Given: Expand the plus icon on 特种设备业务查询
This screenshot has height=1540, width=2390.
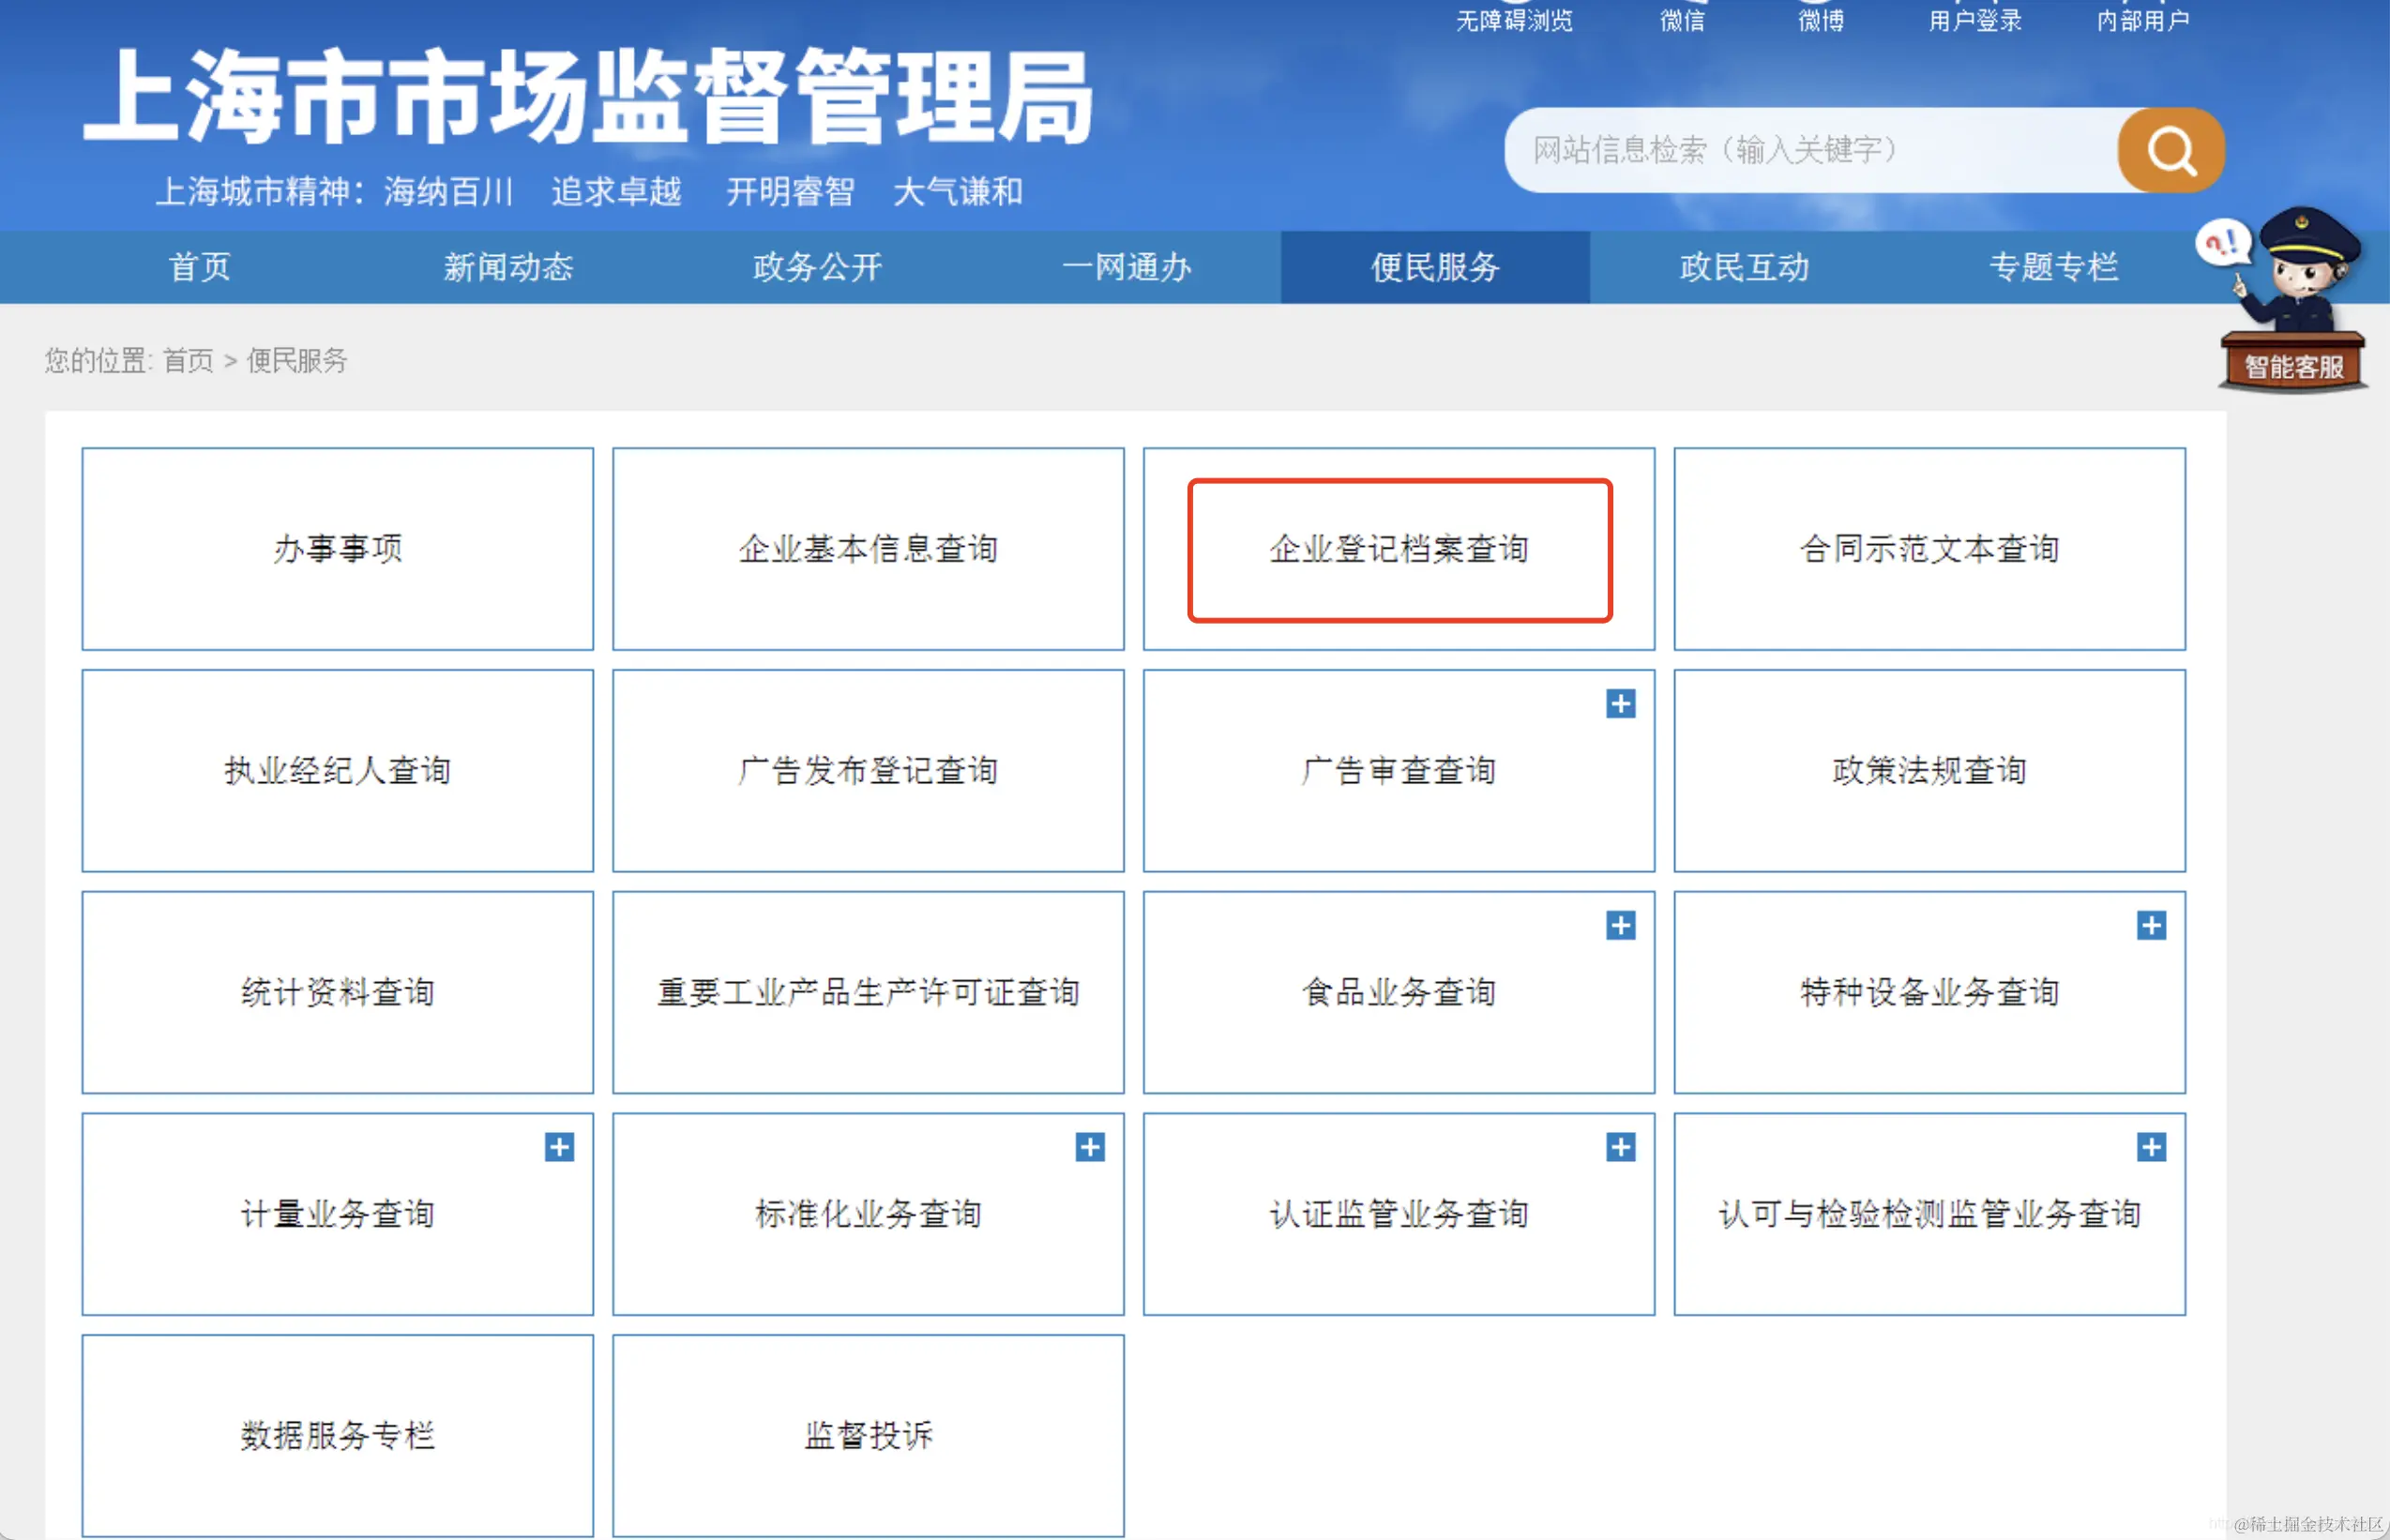Looking at the screenshot, I should click(x=2151, y=926).
